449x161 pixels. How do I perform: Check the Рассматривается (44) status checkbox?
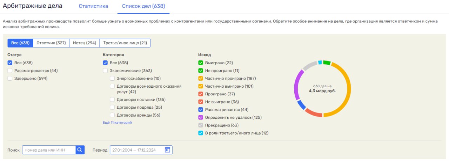pos(10,71)
